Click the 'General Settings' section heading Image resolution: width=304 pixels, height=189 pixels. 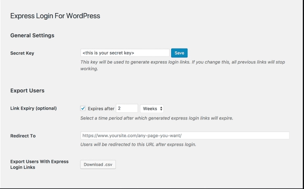pos(32,35)
